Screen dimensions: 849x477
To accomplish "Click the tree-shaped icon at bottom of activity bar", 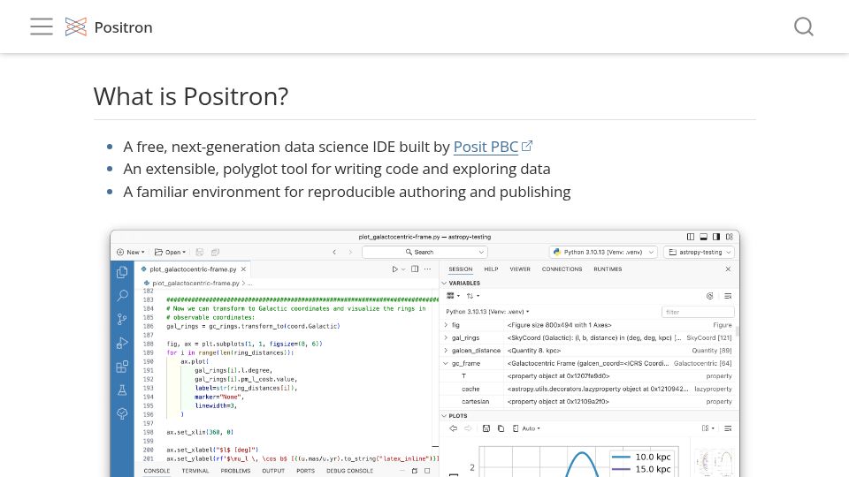I will pyautogui.click(x=122, y=413).
